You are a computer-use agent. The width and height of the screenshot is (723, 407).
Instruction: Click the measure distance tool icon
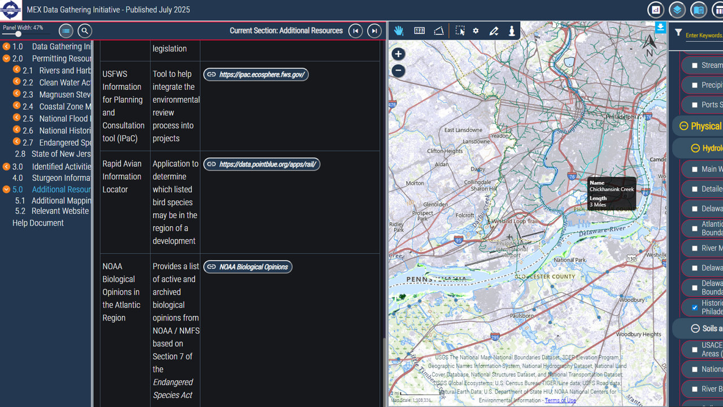pyautogui.click(x=419, y=31)
